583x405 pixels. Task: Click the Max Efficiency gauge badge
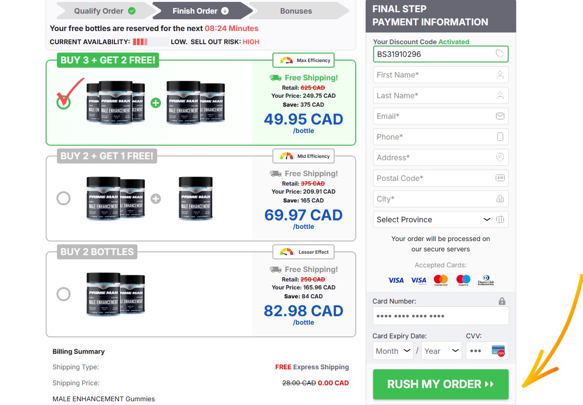pyautogui.click(x=303, y=60)
